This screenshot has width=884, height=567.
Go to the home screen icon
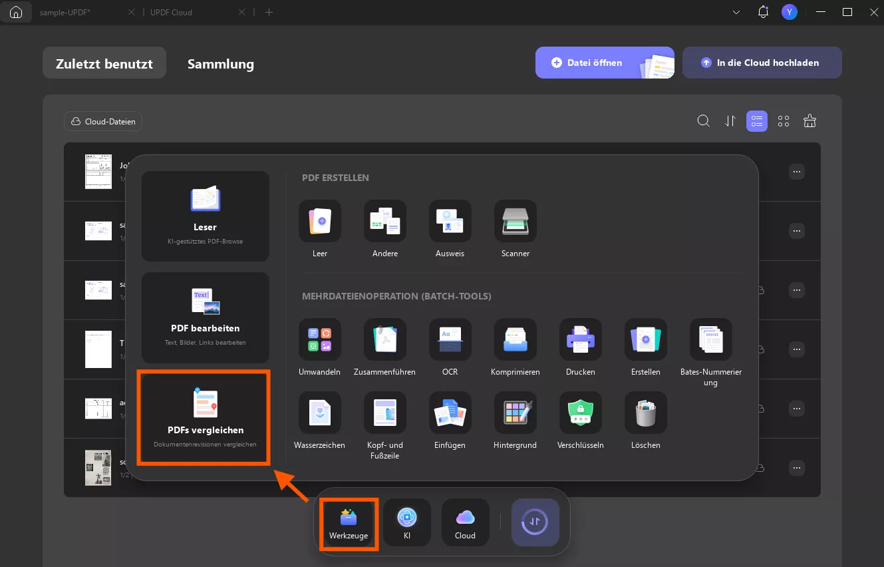16,12
